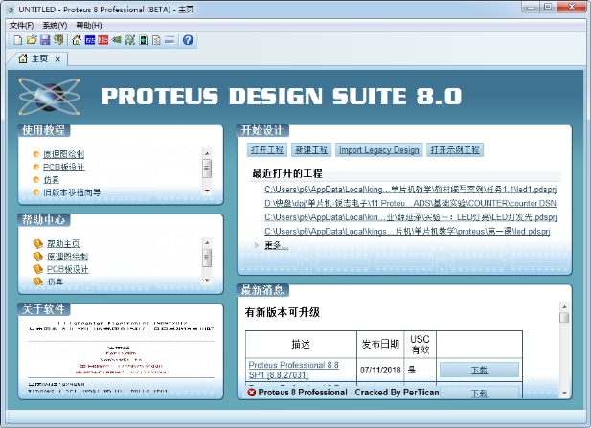Screen dimensions: 591x428
Task: Click the book icon beside 帮助主页
Action: tap(37, 244)
